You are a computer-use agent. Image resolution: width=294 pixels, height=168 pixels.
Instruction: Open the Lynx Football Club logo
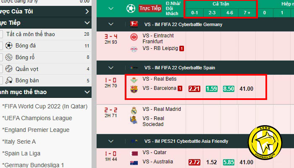265,142
